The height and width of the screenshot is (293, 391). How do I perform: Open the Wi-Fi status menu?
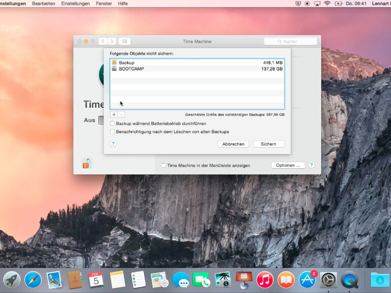tap(327, 4)
